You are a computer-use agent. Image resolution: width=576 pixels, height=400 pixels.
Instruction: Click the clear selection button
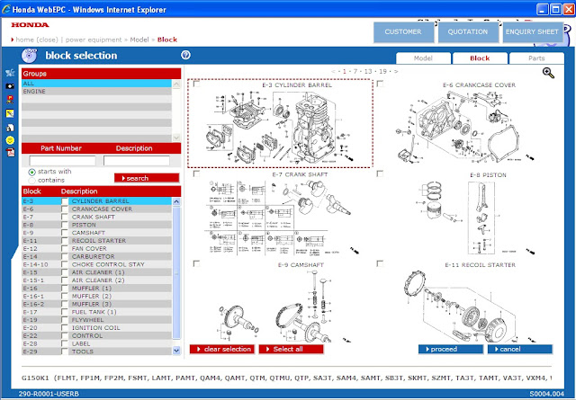point(222,349)
